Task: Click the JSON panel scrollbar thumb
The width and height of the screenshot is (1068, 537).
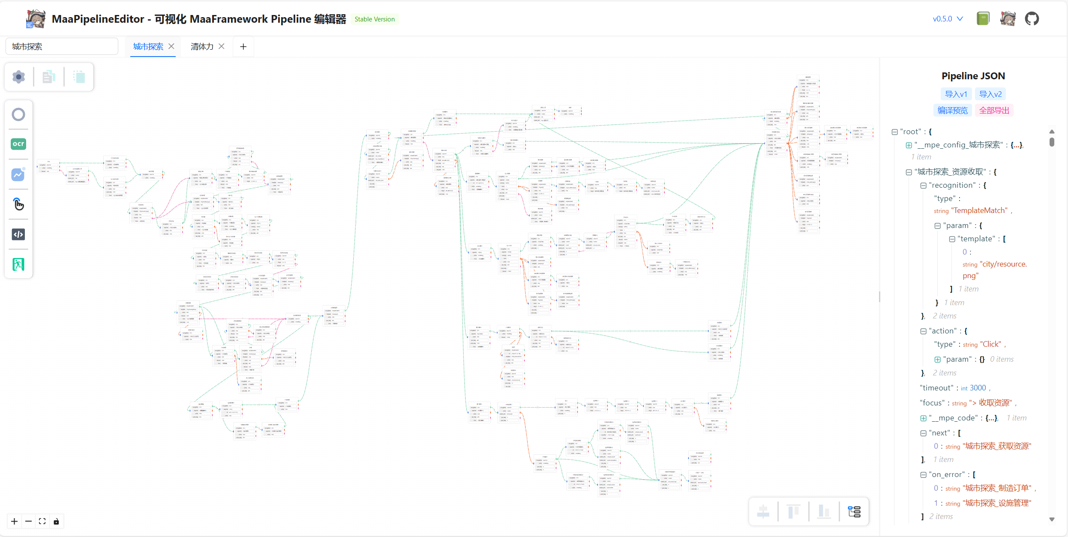Action: (1052, 142)
